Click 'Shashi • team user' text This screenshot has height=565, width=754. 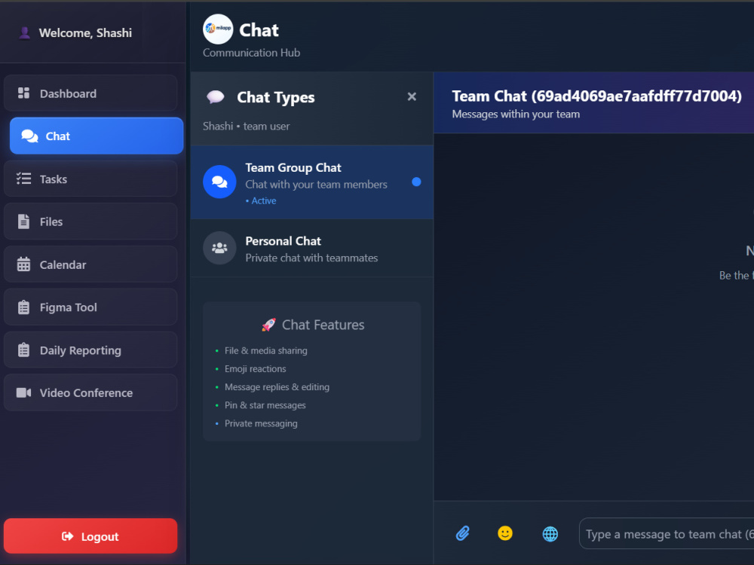point(247,127)
